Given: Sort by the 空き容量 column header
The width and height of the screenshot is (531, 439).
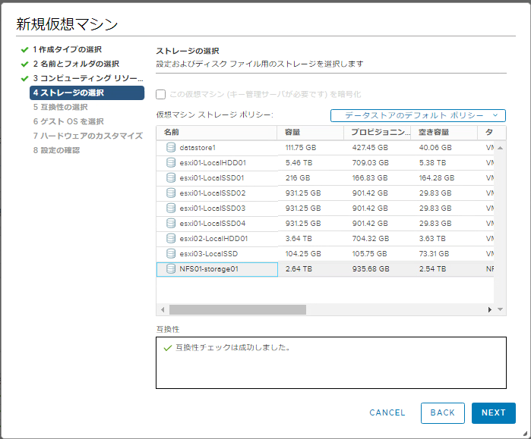Looking at the screenshot, I should point(444,133).
